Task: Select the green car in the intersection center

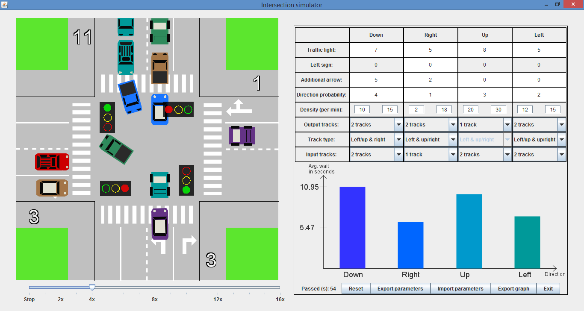Action: [115, 150]
